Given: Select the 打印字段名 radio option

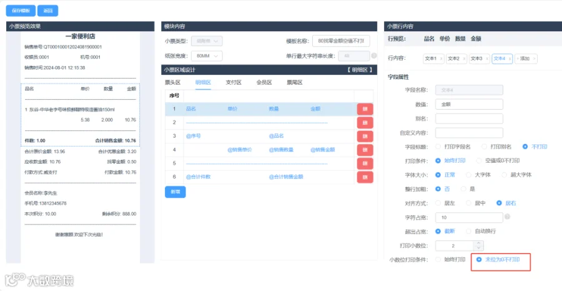Looking at the screenshot, I should [453, 147].
